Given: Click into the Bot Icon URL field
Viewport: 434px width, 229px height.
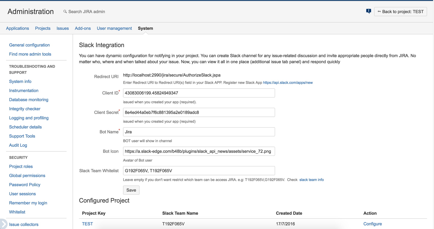Looking at the screenshot, I should [x=199, y=151].
